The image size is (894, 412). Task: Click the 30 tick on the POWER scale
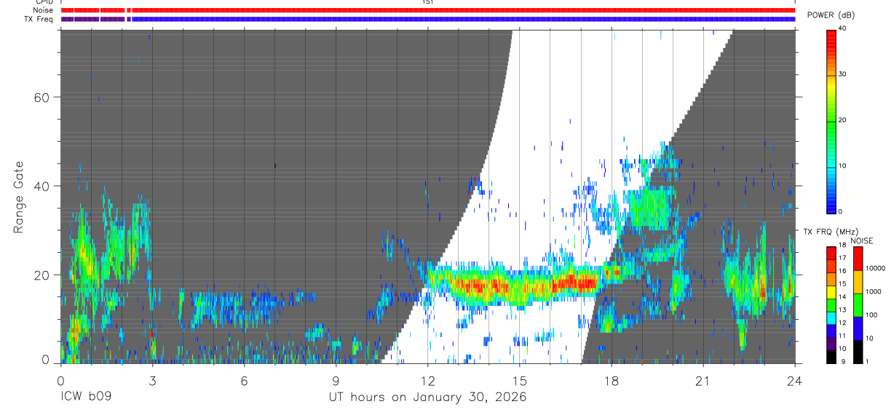(842, 74)
